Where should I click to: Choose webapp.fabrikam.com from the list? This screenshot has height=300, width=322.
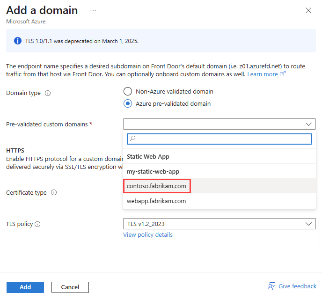click(156, 201)
